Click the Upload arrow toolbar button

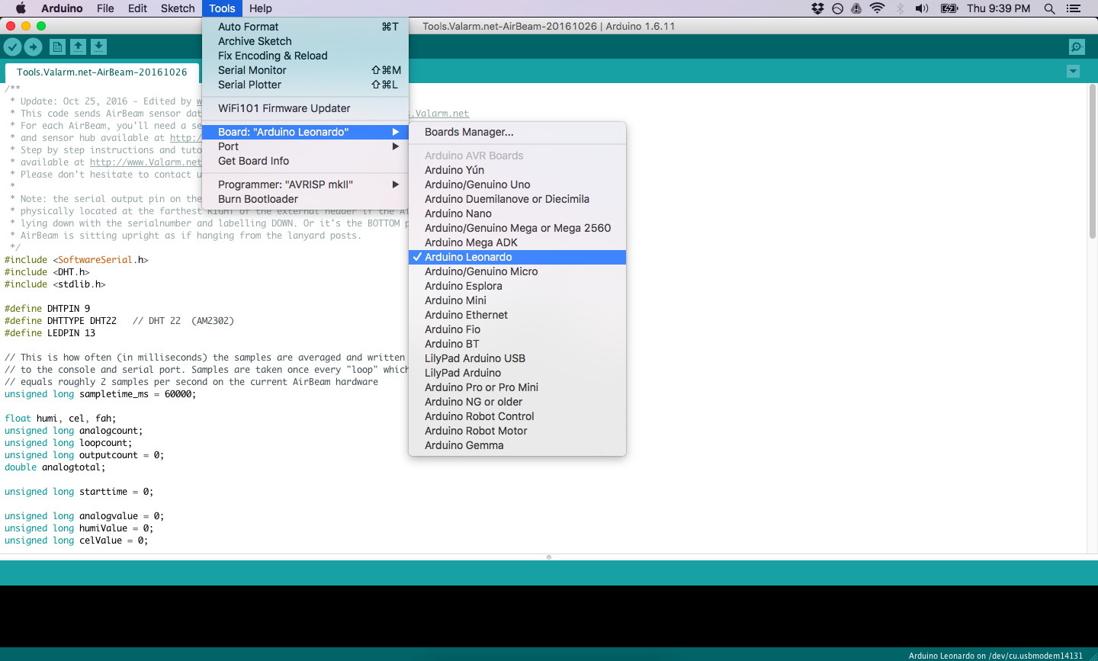[33, 47]
